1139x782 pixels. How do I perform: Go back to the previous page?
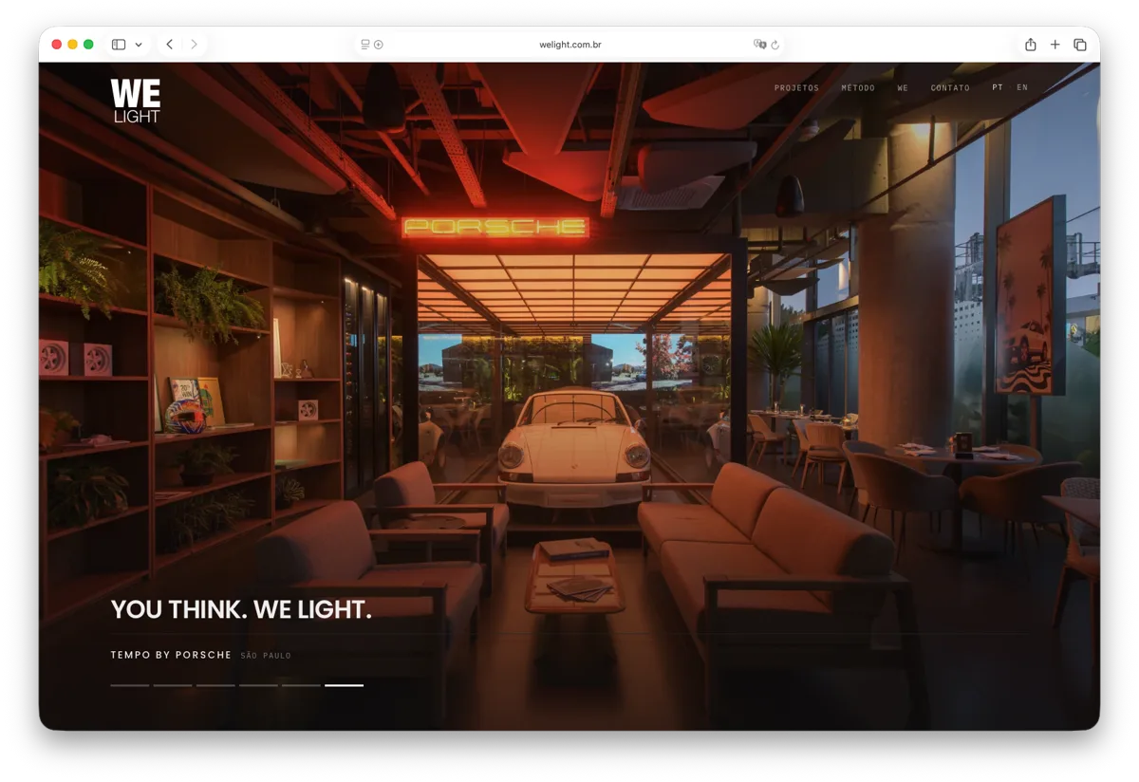[169, 45]
